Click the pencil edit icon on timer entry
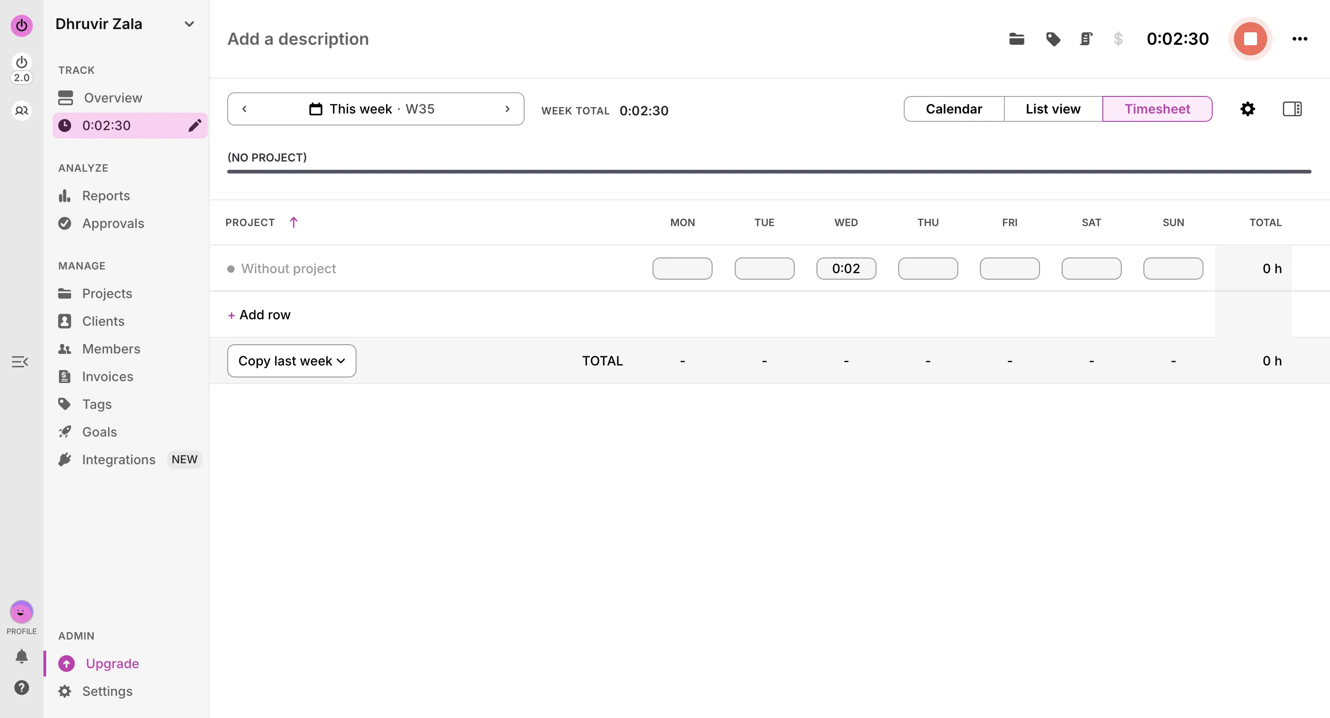This screenshot has height=718, width=1330. tap(194, 126)
